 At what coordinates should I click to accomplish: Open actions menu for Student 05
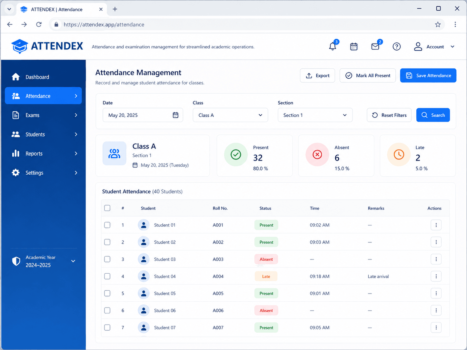coord(436,293)
